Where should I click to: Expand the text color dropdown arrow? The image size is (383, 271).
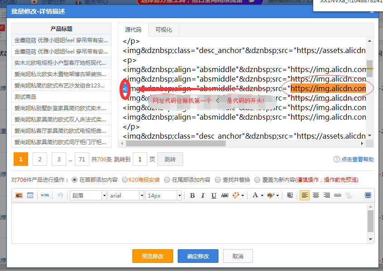click(262, 196)
